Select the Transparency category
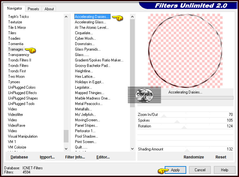The width and height of the screenshot is (239, 177). tap(19, 55)
